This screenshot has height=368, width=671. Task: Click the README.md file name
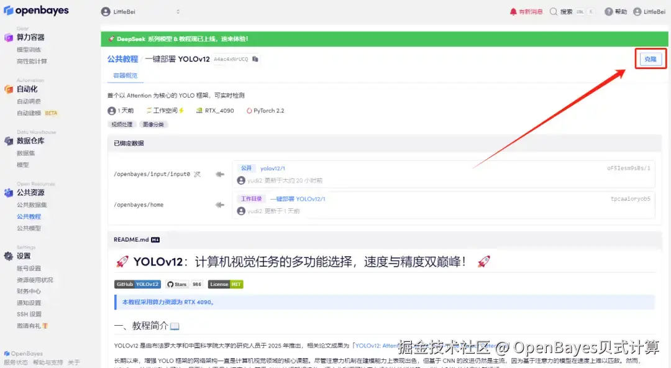click(131, 240)
